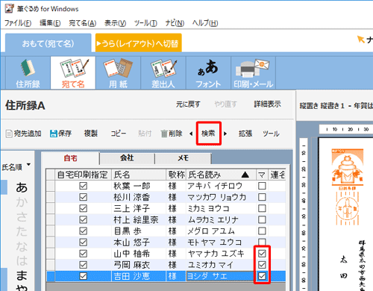Viewport: 373px width, 291px height.
Task: Jump to た index letter
Action: [22, 231]
